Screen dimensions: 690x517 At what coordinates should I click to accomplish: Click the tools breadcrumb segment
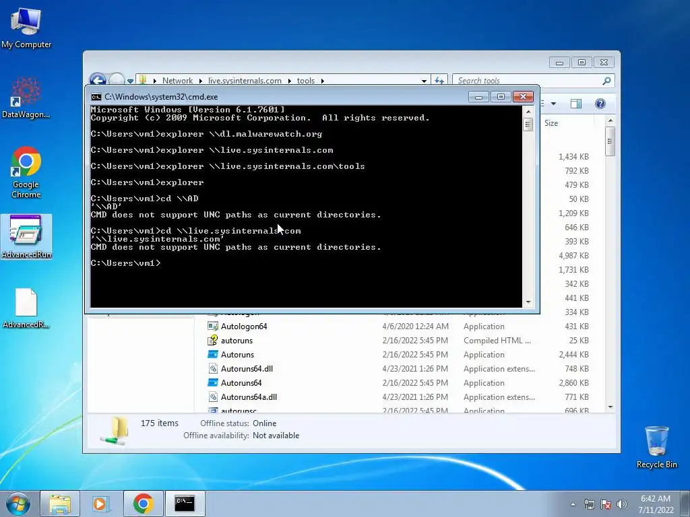click(305, 81)
